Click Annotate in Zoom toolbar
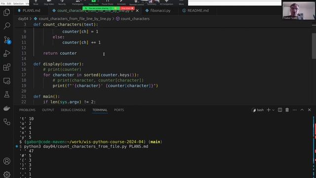Image resolution: width=316 pixels, height=178 pixels. coord(121,2)
